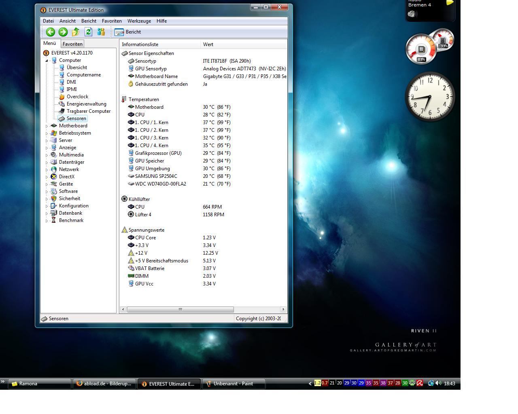
Task: Expand the Datenträger tree node
Action: 47,163
